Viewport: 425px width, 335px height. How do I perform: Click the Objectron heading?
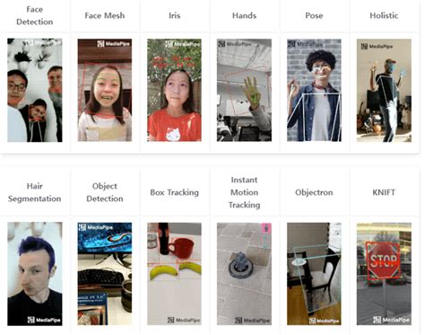314,192
